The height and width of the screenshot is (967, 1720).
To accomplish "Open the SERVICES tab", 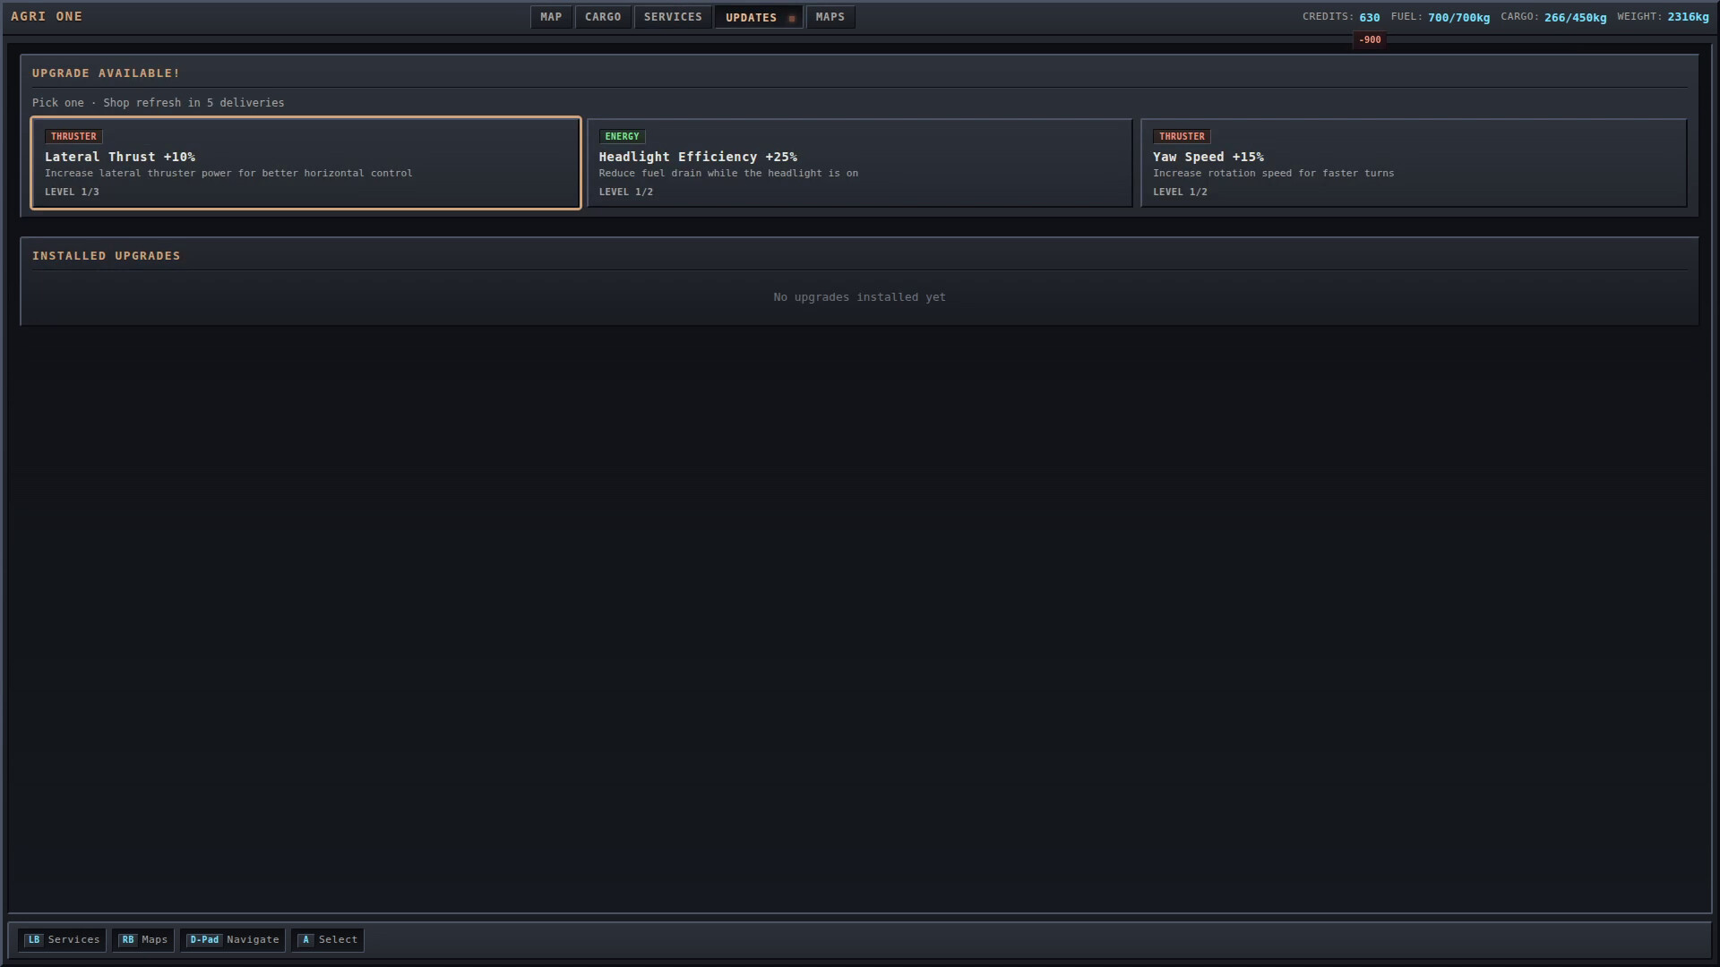I will pyautogui.click(x=672, y=16).
